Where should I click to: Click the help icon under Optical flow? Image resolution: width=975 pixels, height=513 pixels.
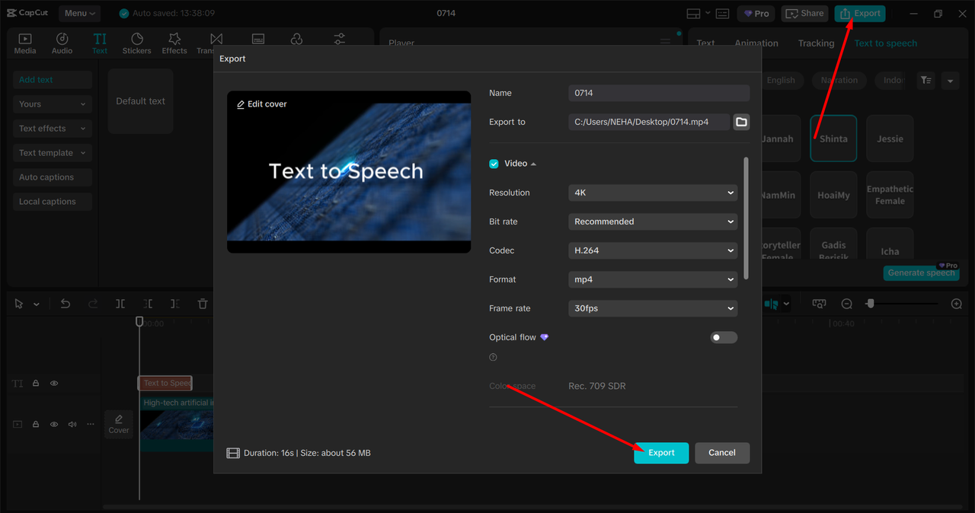click(x=493, y=357)
